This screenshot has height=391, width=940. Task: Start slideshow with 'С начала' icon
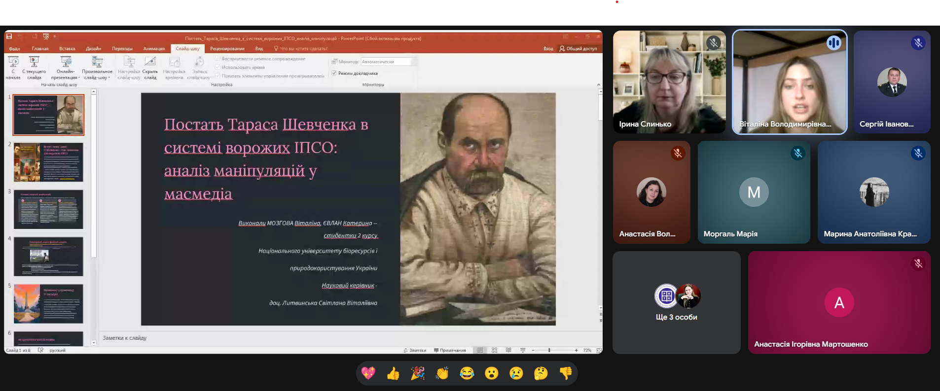tap(13, 67)
